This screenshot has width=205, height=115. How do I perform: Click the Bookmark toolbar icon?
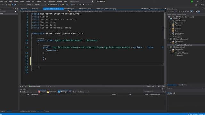click(83, 5)
